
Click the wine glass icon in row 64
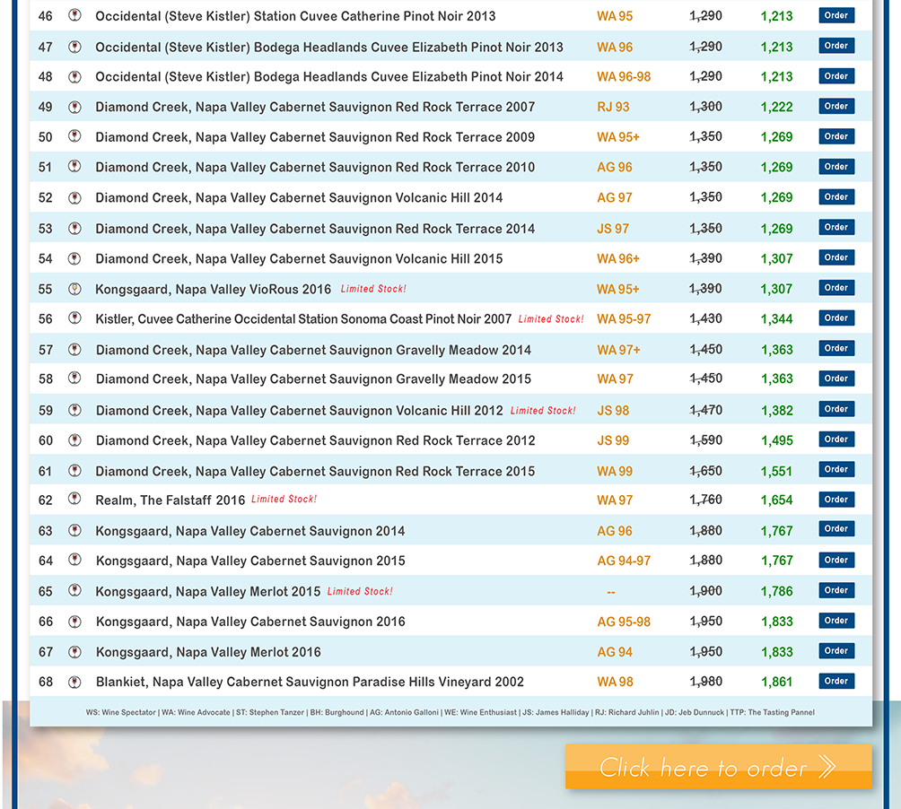[x=74, y=560]
